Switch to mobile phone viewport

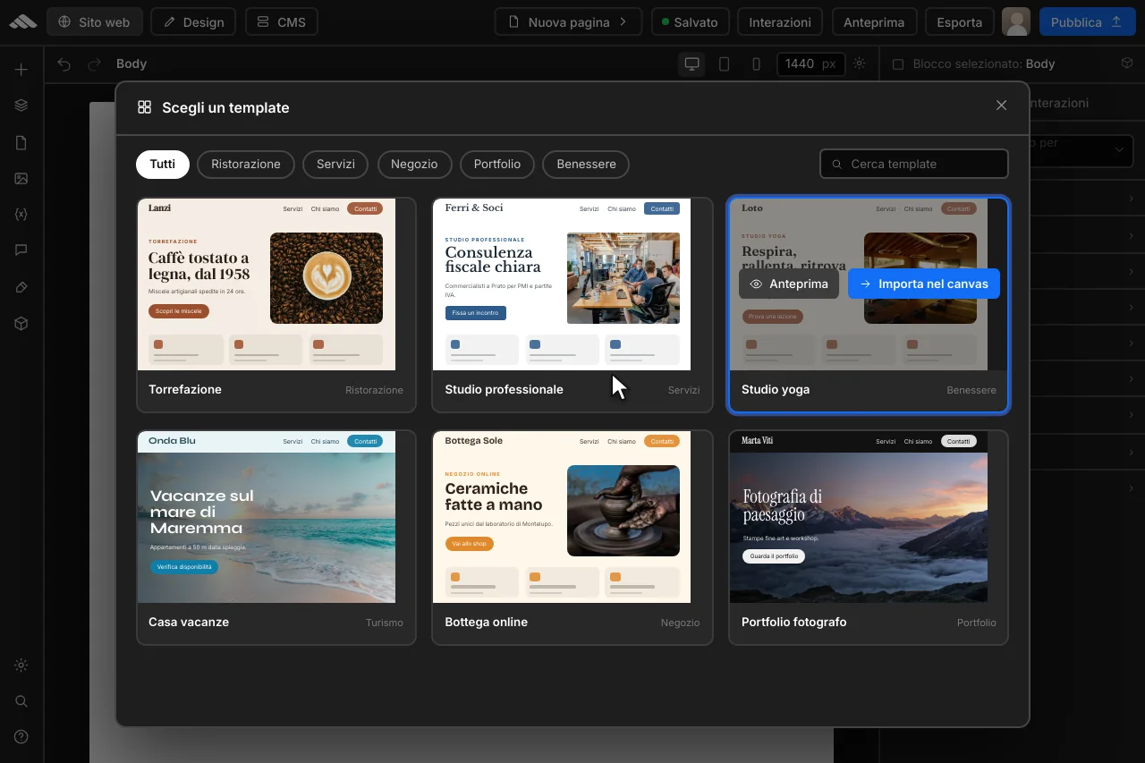click(757, 64)
